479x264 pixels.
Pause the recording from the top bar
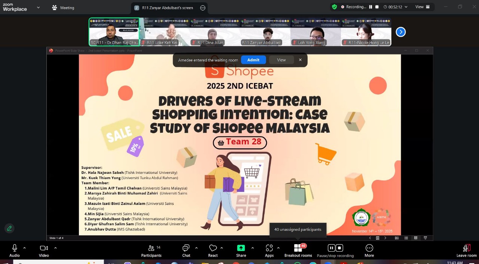pyautogui.click(x=370, y=7)
